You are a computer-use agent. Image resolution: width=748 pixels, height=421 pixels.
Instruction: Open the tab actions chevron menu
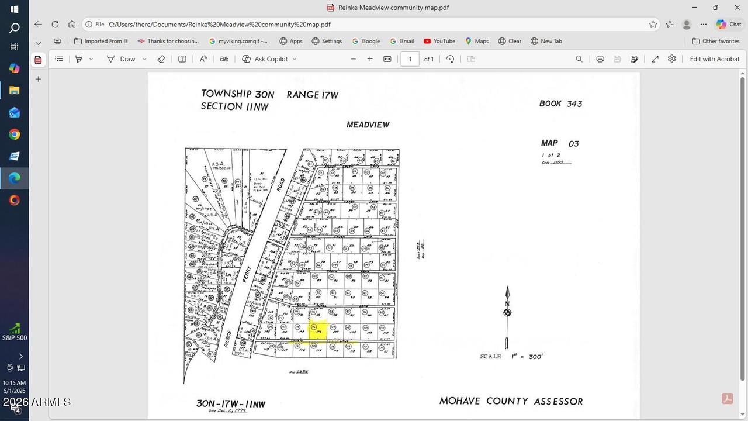click(x=38, y=43)
